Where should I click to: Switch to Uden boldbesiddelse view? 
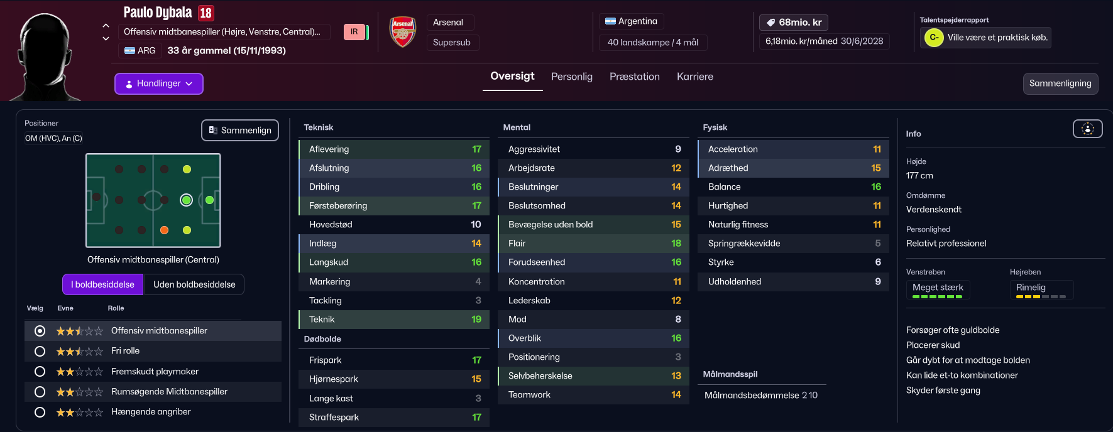pos(194,284)
